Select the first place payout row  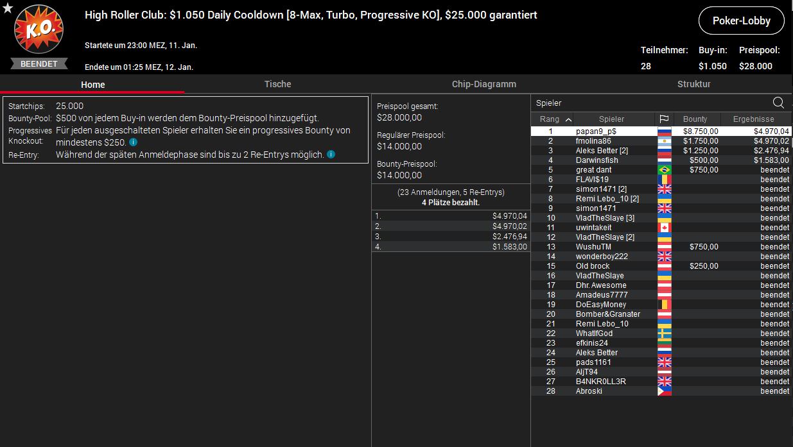tap(451, 216)
